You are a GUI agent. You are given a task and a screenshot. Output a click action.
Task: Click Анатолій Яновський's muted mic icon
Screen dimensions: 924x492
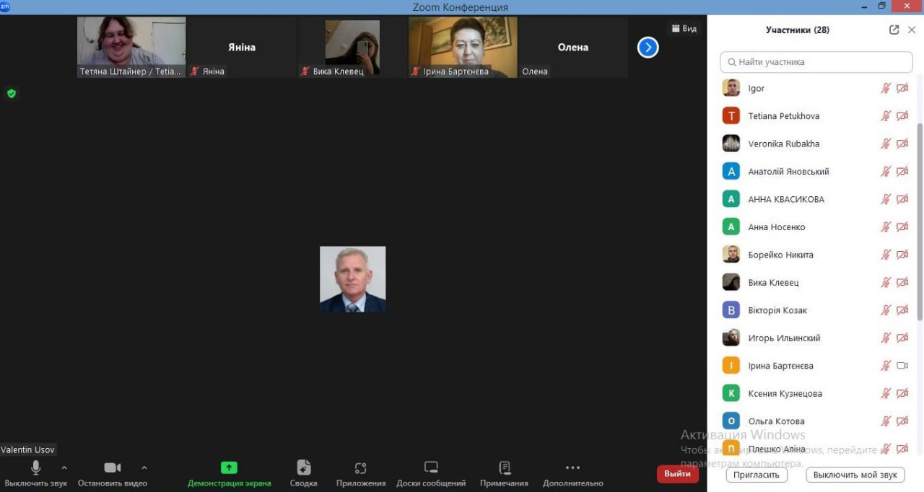coord(886,172)
